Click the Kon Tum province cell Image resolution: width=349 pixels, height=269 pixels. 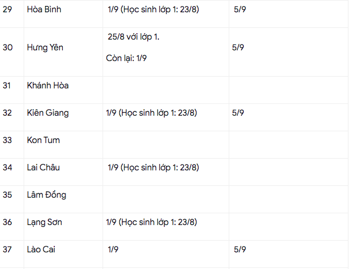(43, 140)
